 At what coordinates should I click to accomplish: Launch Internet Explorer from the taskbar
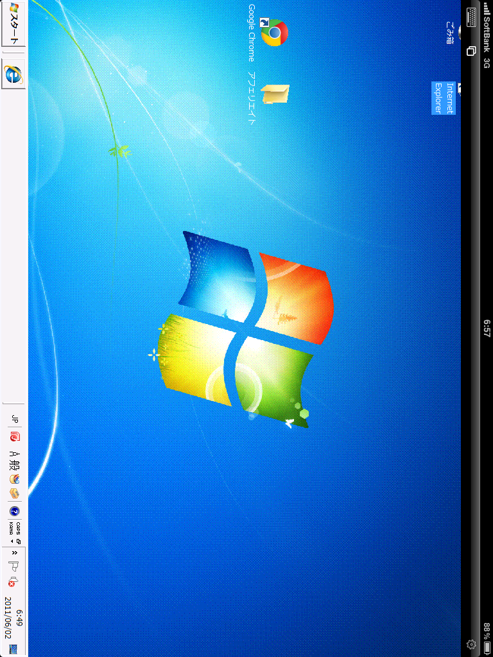click(x=14, y=74)
